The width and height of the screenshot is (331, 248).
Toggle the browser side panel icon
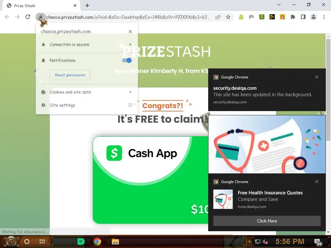pyautogui.click(x=303, y=17)
